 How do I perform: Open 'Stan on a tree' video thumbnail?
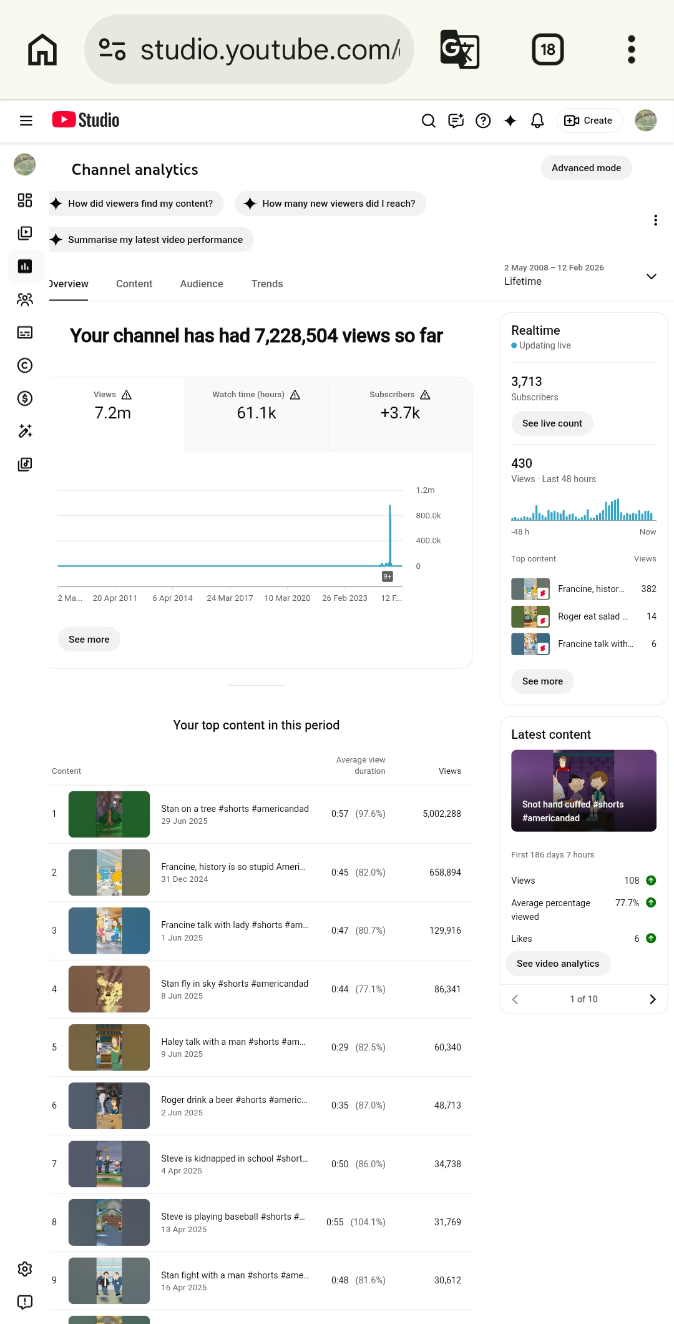109,814
